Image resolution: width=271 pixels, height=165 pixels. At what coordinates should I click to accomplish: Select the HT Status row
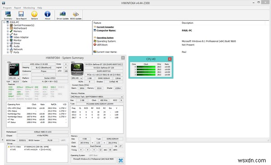(37, 122)
